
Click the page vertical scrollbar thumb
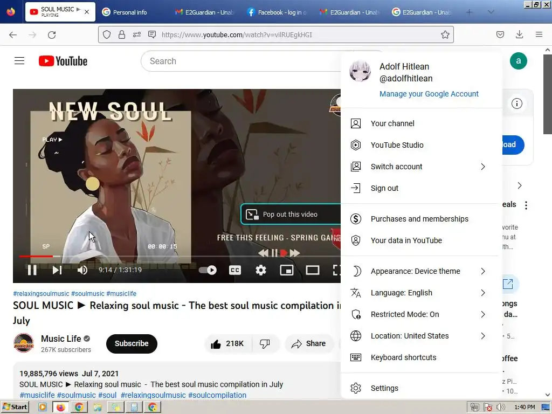[548, 95]
